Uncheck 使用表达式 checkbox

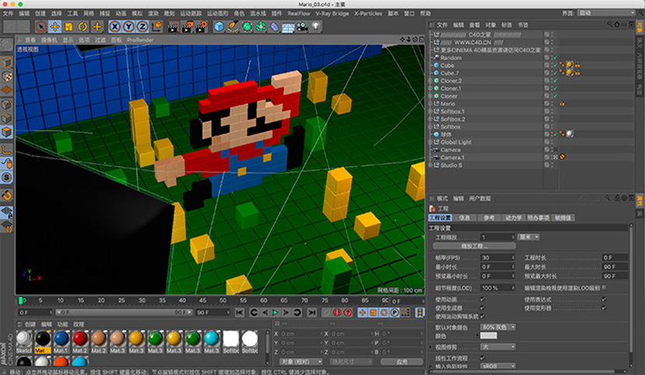(x=604, y=299)
